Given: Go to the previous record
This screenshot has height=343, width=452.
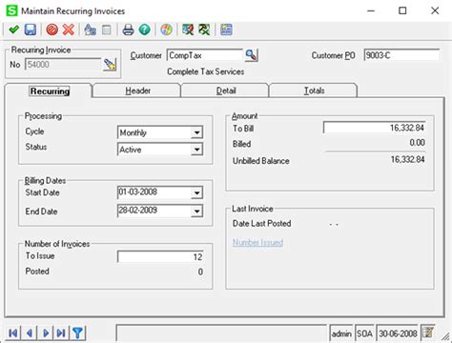Looking at the screenshot, I should pos(30,333).
